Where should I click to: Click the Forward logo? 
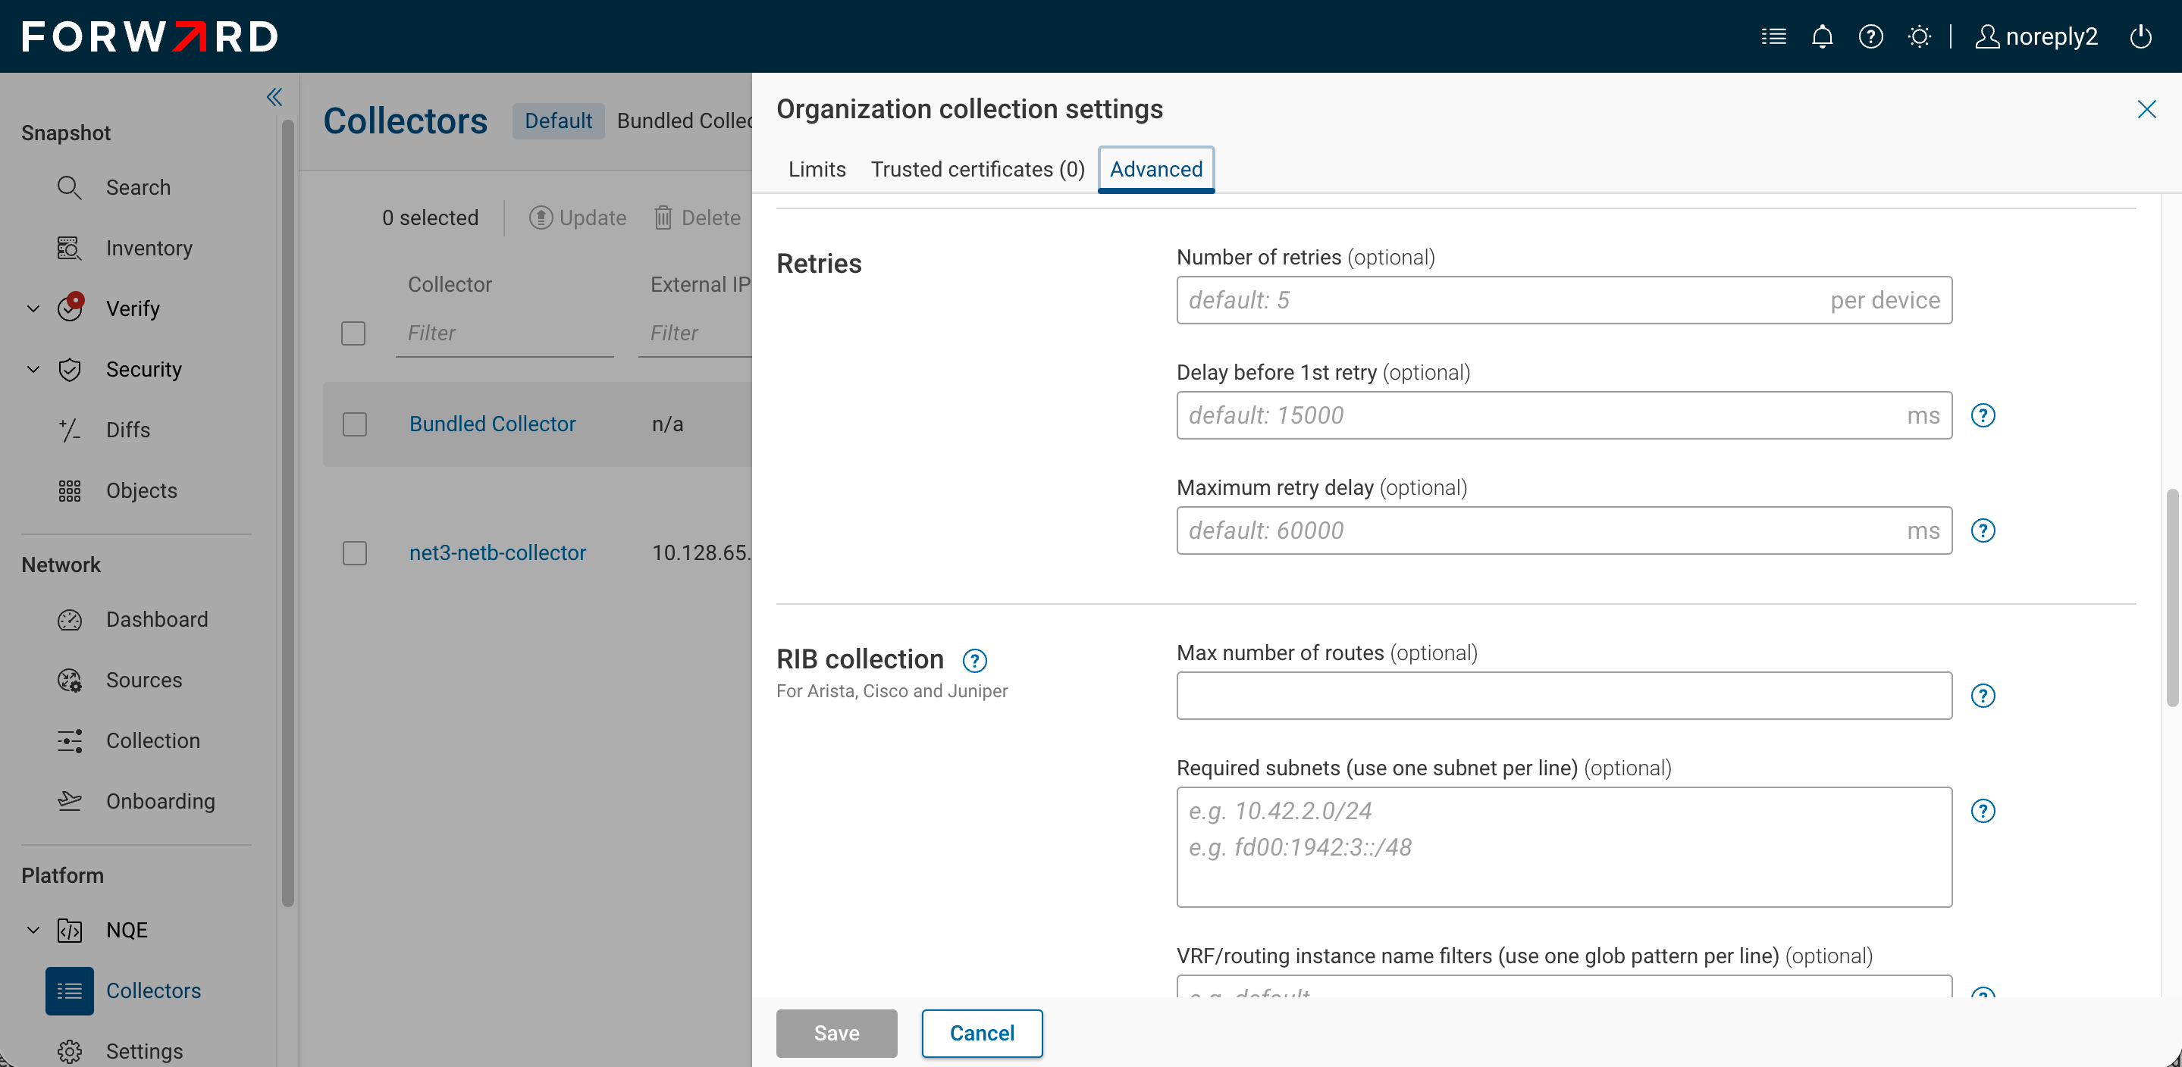coord(150,36)
